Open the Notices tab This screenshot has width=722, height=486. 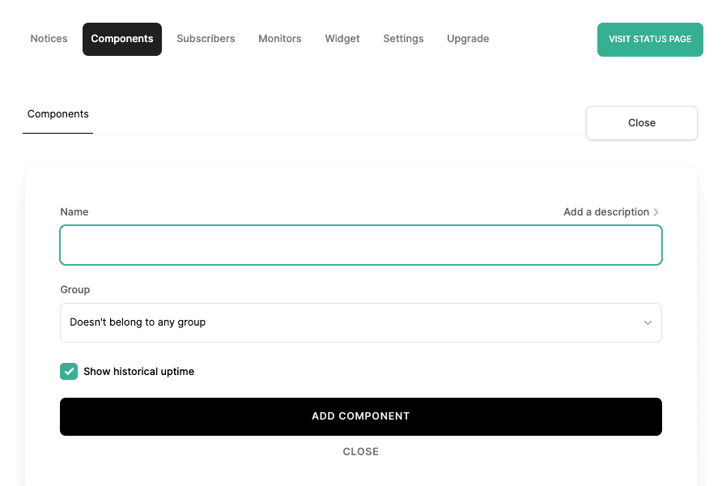49,39
